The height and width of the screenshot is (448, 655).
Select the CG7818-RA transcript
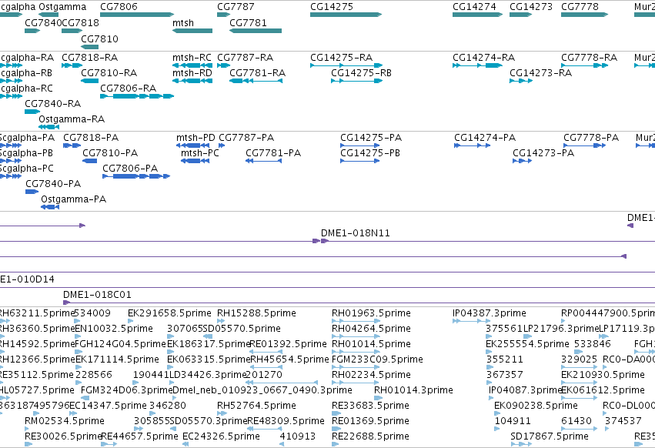[72, 65]
